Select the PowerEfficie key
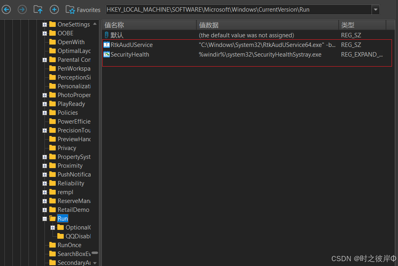Image resolution: width=398 pixels, height=266 pixels. click(74, 122)
